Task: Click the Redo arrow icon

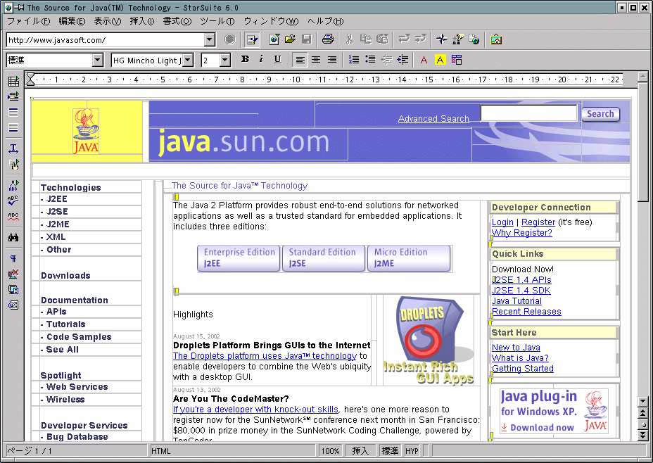Action: coord(420,39)
